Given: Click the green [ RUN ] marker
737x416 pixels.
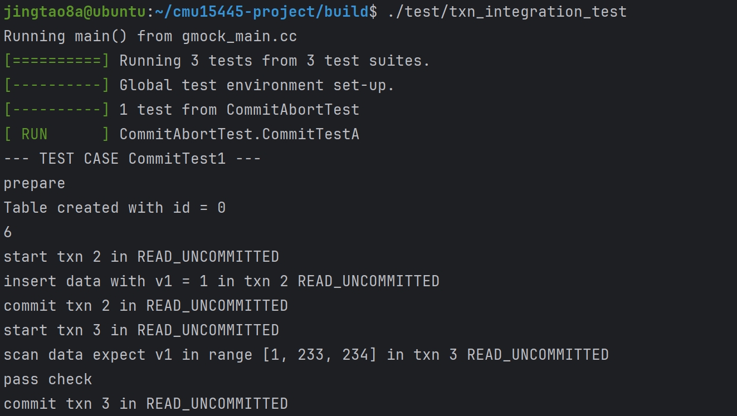Looking at the screenshot, I should pyautogui.click(x=57, y=134).
